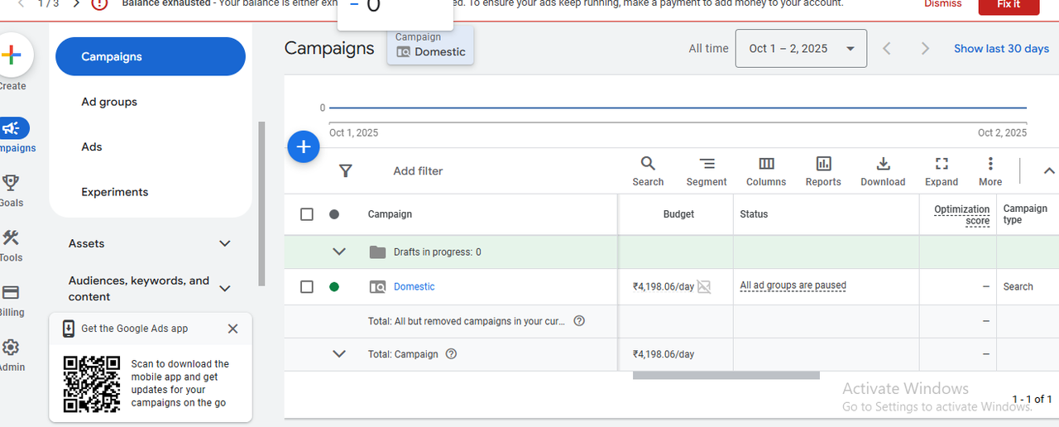Select Ads in the side menu
The height and width of the screenshot is (427, 1059).
click(x=92, y=146)
